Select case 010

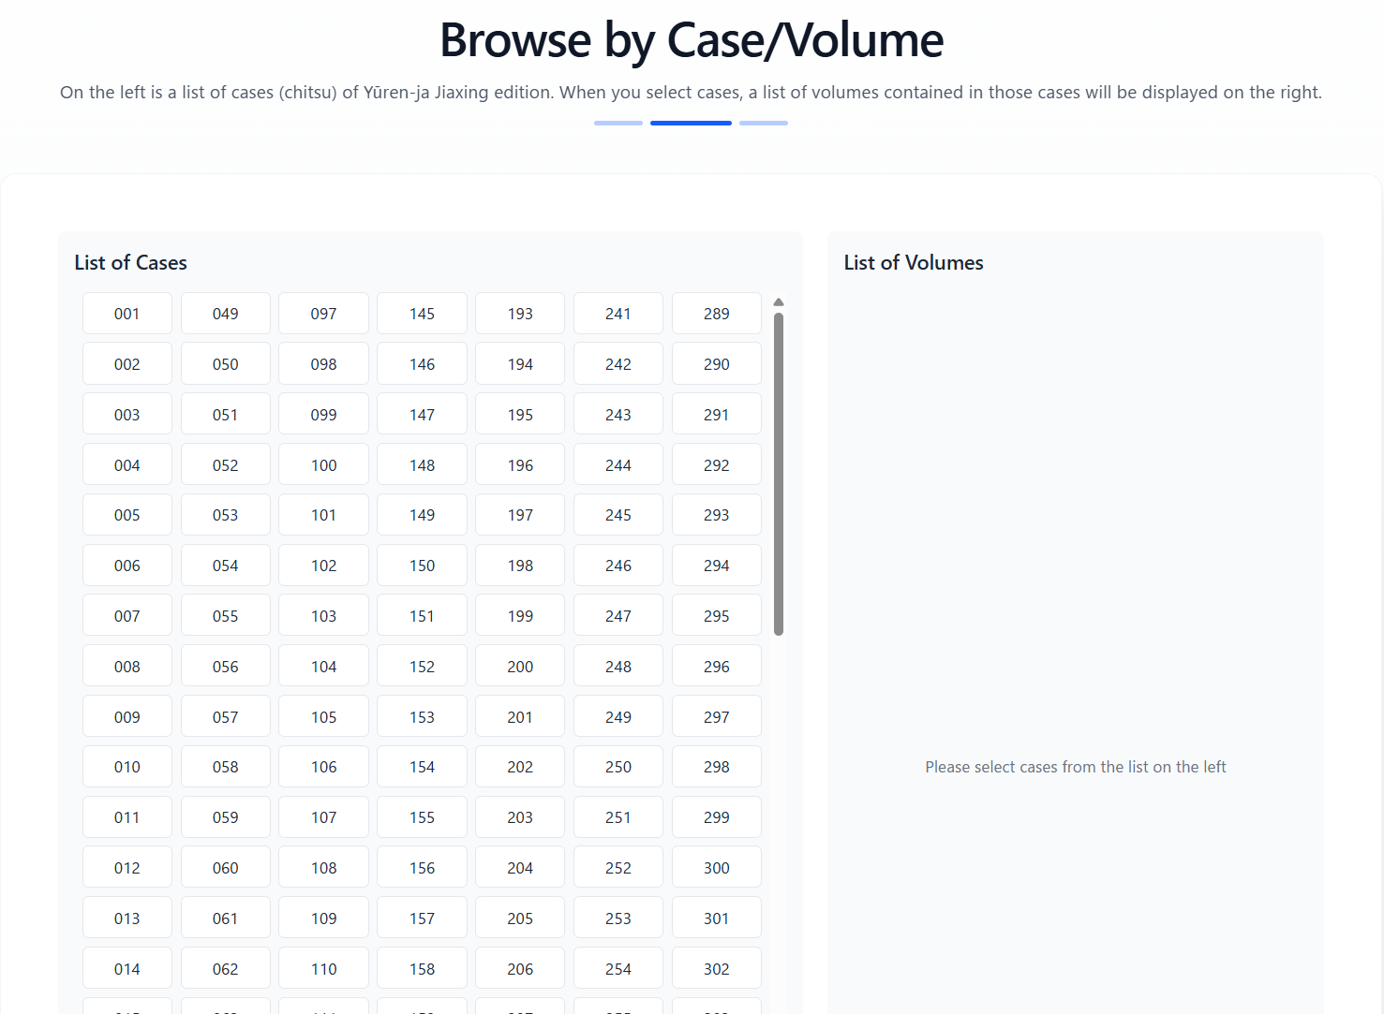click(126, 766)
